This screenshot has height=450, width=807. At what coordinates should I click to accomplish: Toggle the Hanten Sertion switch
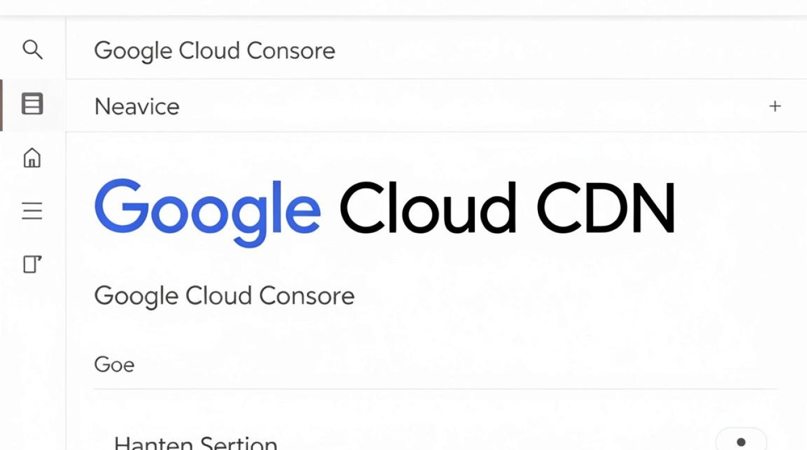tap(741, 440)
